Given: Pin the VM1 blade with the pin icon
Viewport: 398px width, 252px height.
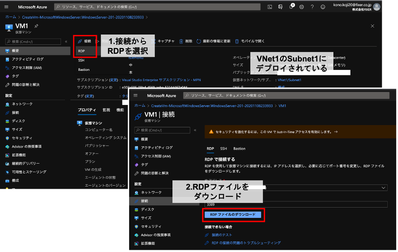Looking at the screenshot, I should pyautogui.click(x=36, y=26).
